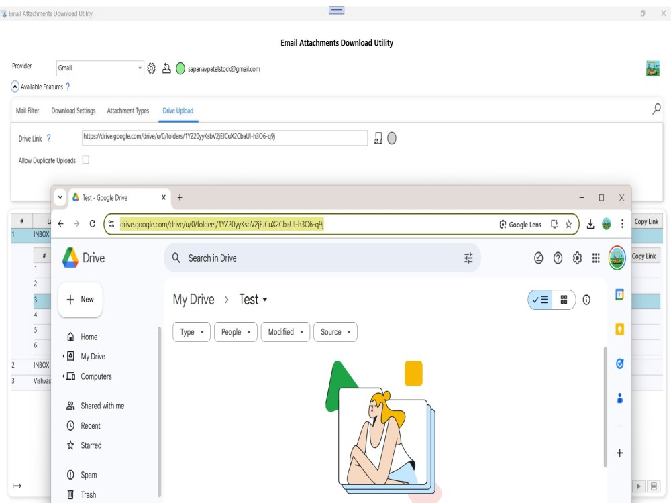
Task: Expand the My Drive tree arrow
Action: pos(63,356)
